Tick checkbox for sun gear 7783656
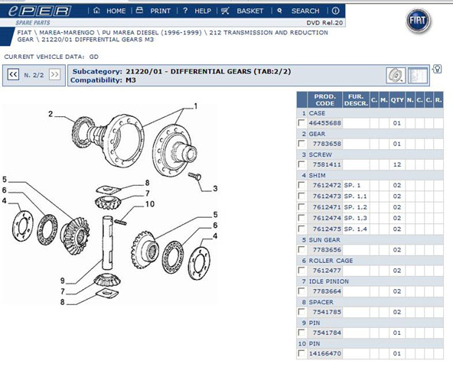The image size is (453, 367). (301, 249)
